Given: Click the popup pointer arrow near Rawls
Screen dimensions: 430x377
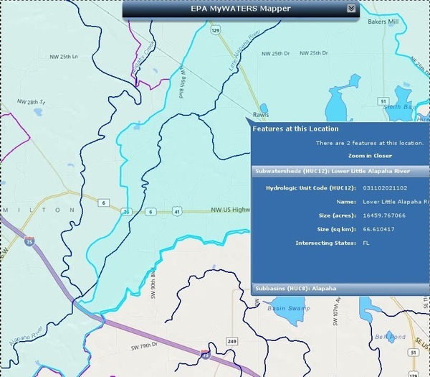Looking at the screenshot, I should (x=248, y=123).
